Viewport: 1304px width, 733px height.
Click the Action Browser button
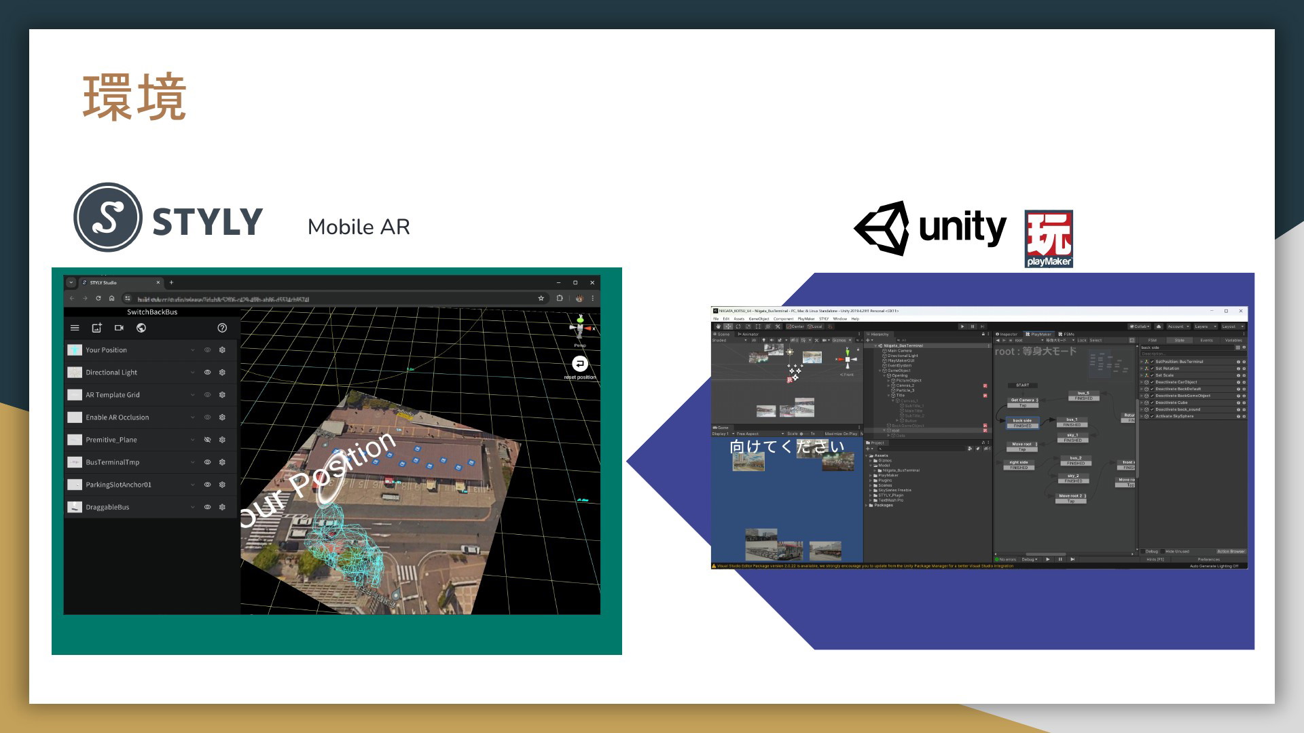[1231, 551]
